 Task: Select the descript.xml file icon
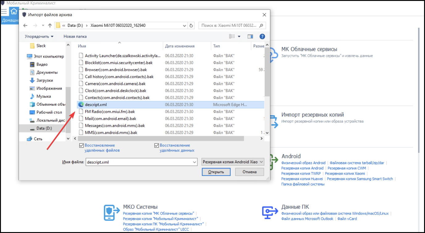pos(81,105)
